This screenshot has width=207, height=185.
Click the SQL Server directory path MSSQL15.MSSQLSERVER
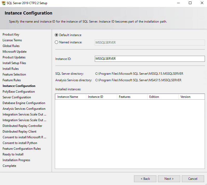click(x=139, y=74)
